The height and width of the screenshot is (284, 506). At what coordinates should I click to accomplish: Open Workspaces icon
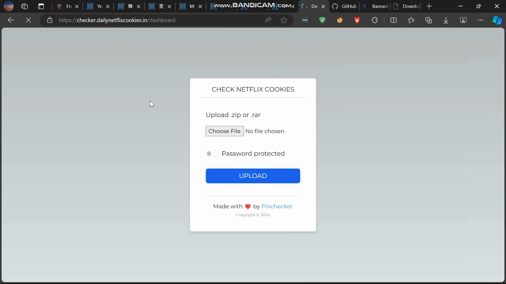point(25,6)
